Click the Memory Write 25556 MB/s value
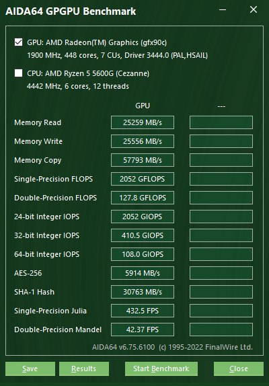The height and width of the screenshot is (386, 269). tap(143, 141)
